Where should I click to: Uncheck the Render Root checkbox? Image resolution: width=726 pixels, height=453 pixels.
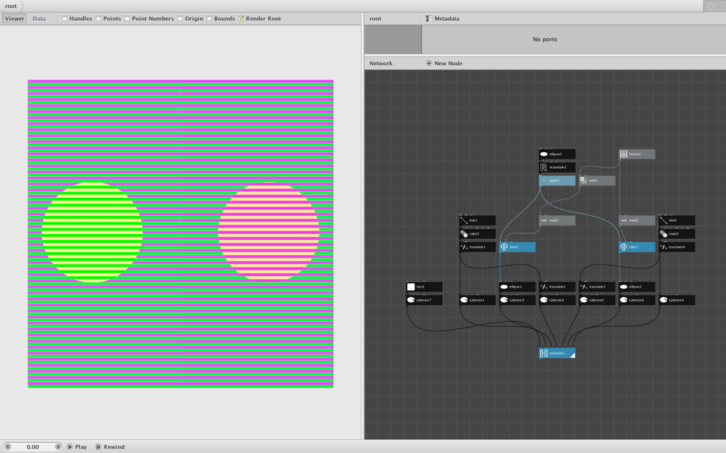(x=241, y=19)
